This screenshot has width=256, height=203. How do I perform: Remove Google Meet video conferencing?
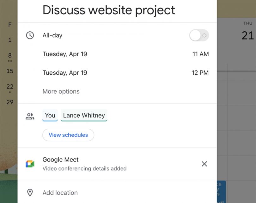pyautogui.click(x=204, y=164)
